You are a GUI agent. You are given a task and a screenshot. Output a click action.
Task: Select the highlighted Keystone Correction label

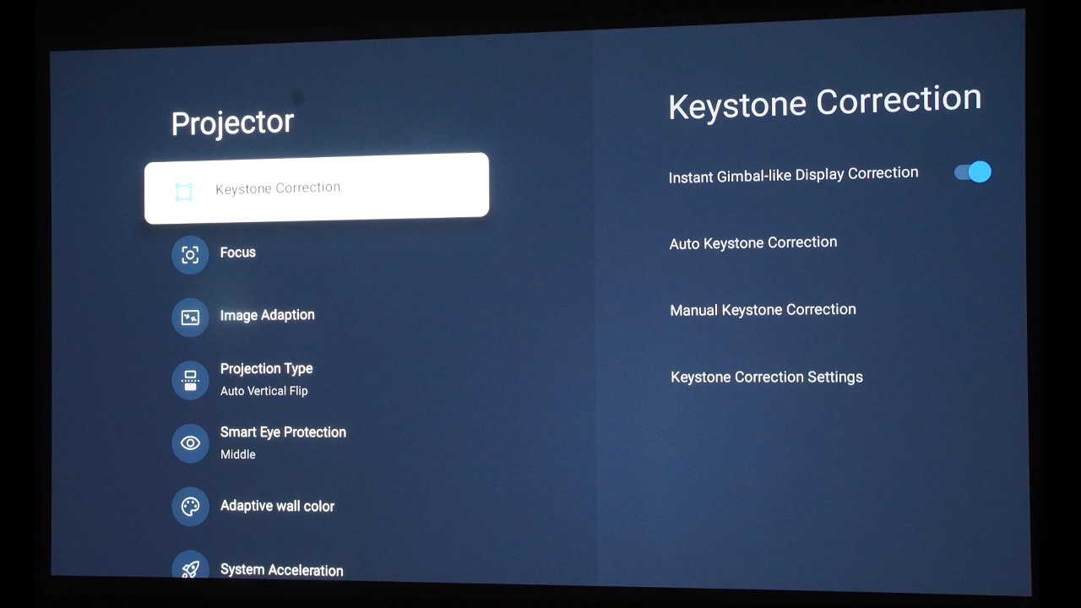[278, 188]
